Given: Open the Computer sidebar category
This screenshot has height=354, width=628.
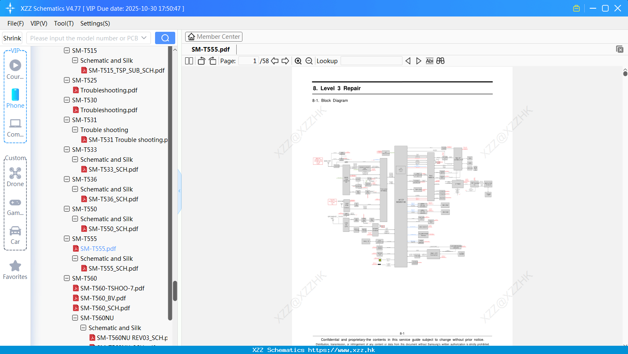Looking at the screenshot, I should click(15, 127).
